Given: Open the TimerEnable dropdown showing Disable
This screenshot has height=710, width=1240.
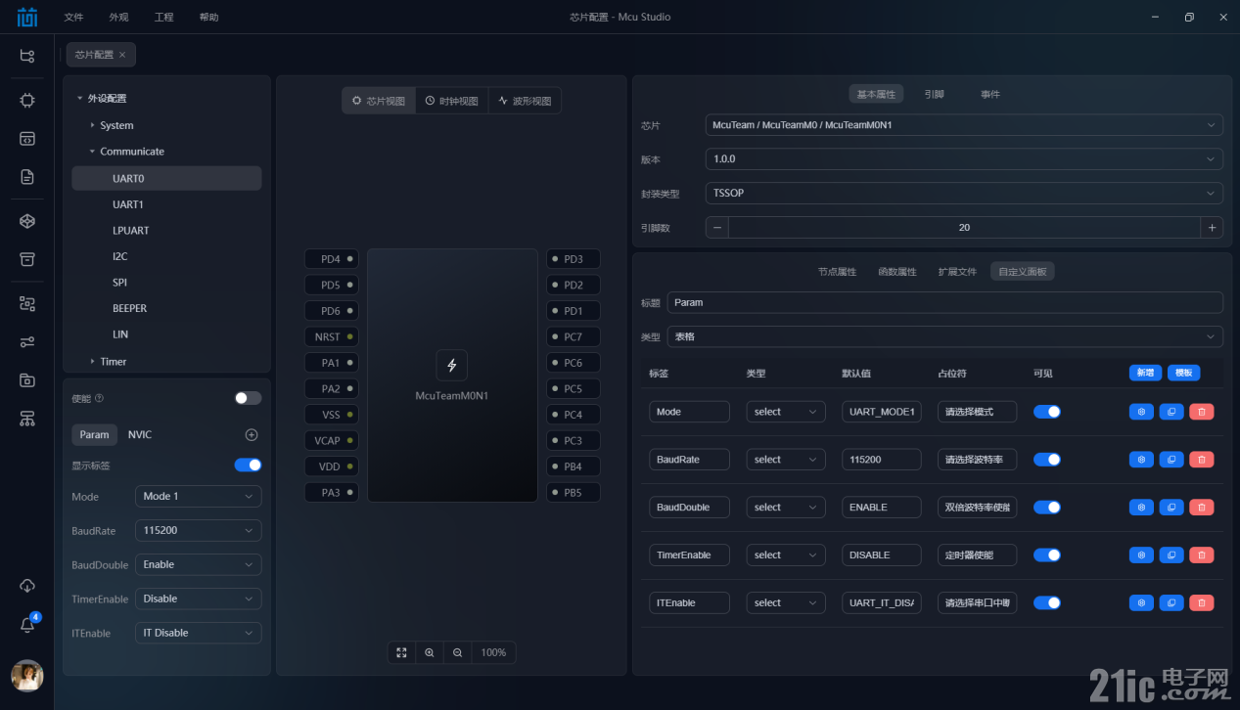Looking at the screenshot, I should point(199,599).
